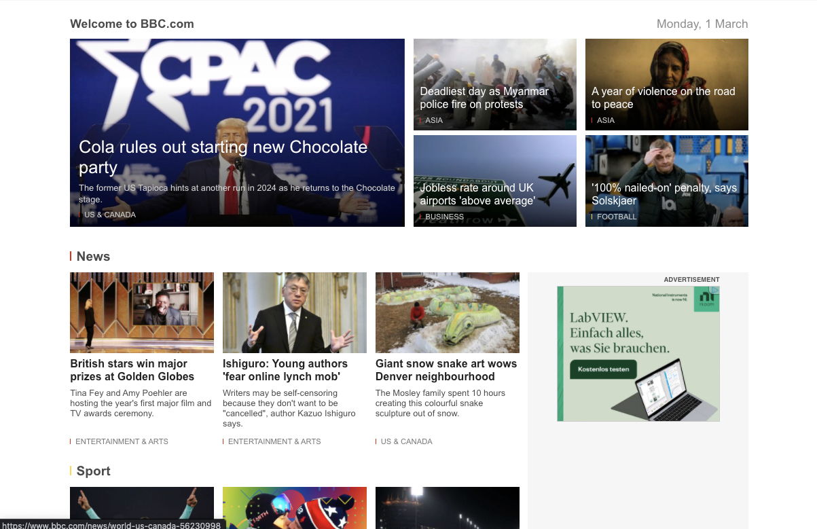Click the ADVERTISEMENT label above the ad
The width and height of the screenshot is (817, 529).
point(691,280)
